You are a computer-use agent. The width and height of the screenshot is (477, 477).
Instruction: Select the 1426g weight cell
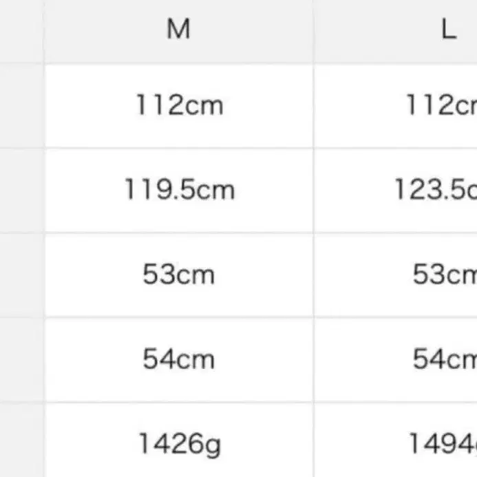point(179,444)
